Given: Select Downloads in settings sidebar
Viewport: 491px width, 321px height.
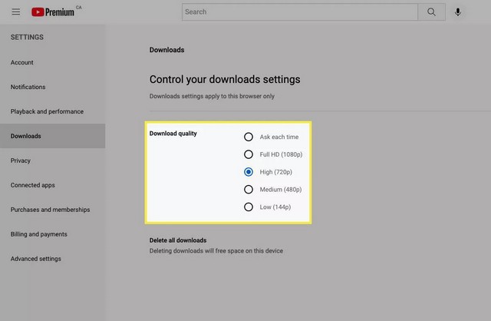Looking at the screenshot, I should 53,136.
